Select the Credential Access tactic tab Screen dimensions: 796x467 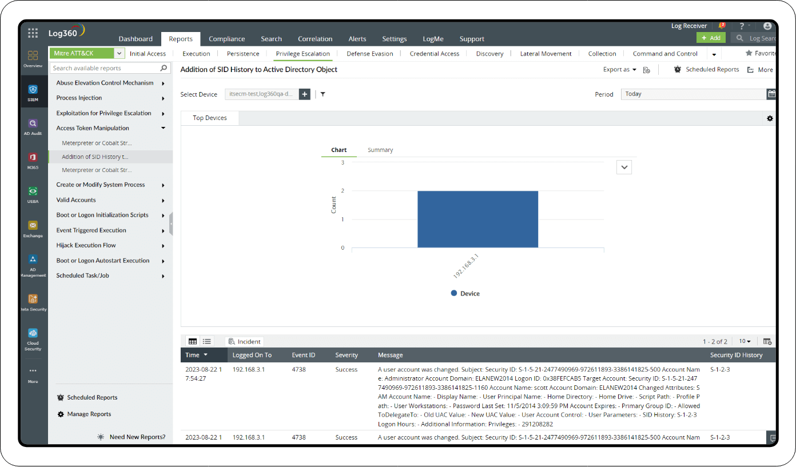pos(435,54)
